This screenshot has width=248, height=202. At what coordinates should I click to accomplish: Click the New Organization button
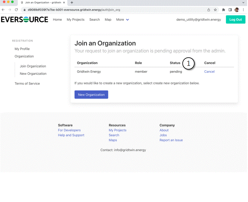click(x=91, y=94)
